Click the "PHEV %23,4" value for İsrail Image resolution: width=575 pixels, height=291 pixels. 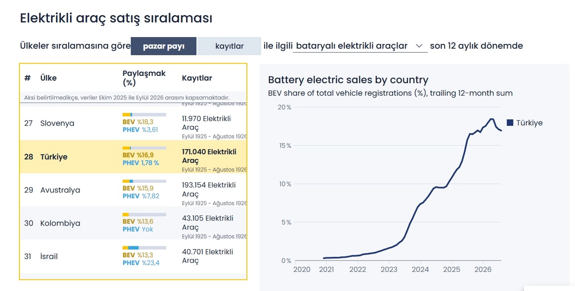coord(141,263)
